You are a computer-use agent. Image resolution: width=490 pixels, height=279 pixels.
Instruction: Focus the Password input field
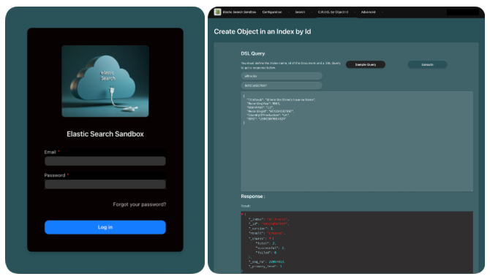click(x=105, y=184)
